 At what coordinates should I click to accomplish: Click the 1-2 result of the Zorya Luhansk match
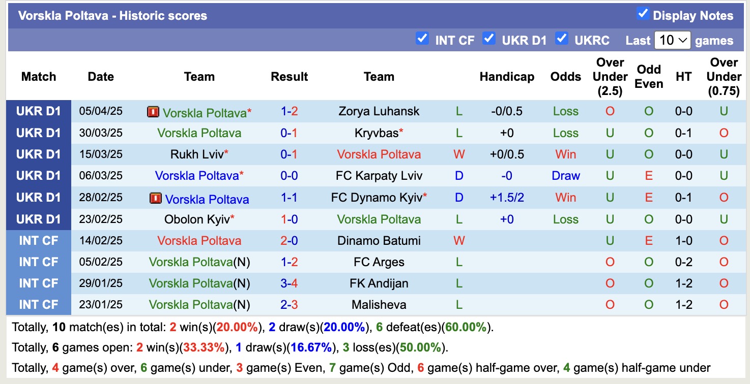pyautogui.click(x=289, y=111)
